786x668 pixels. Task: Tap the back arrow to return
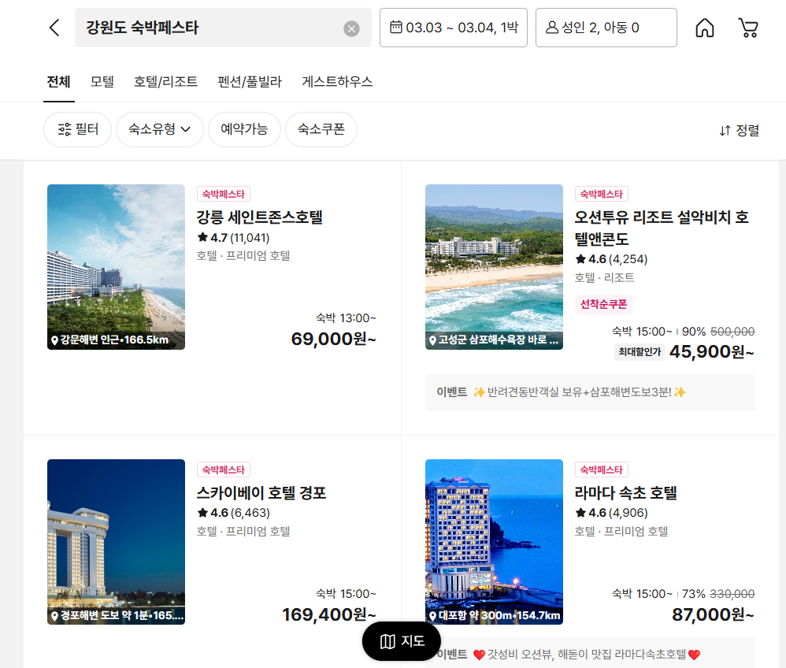coord(53,27)
